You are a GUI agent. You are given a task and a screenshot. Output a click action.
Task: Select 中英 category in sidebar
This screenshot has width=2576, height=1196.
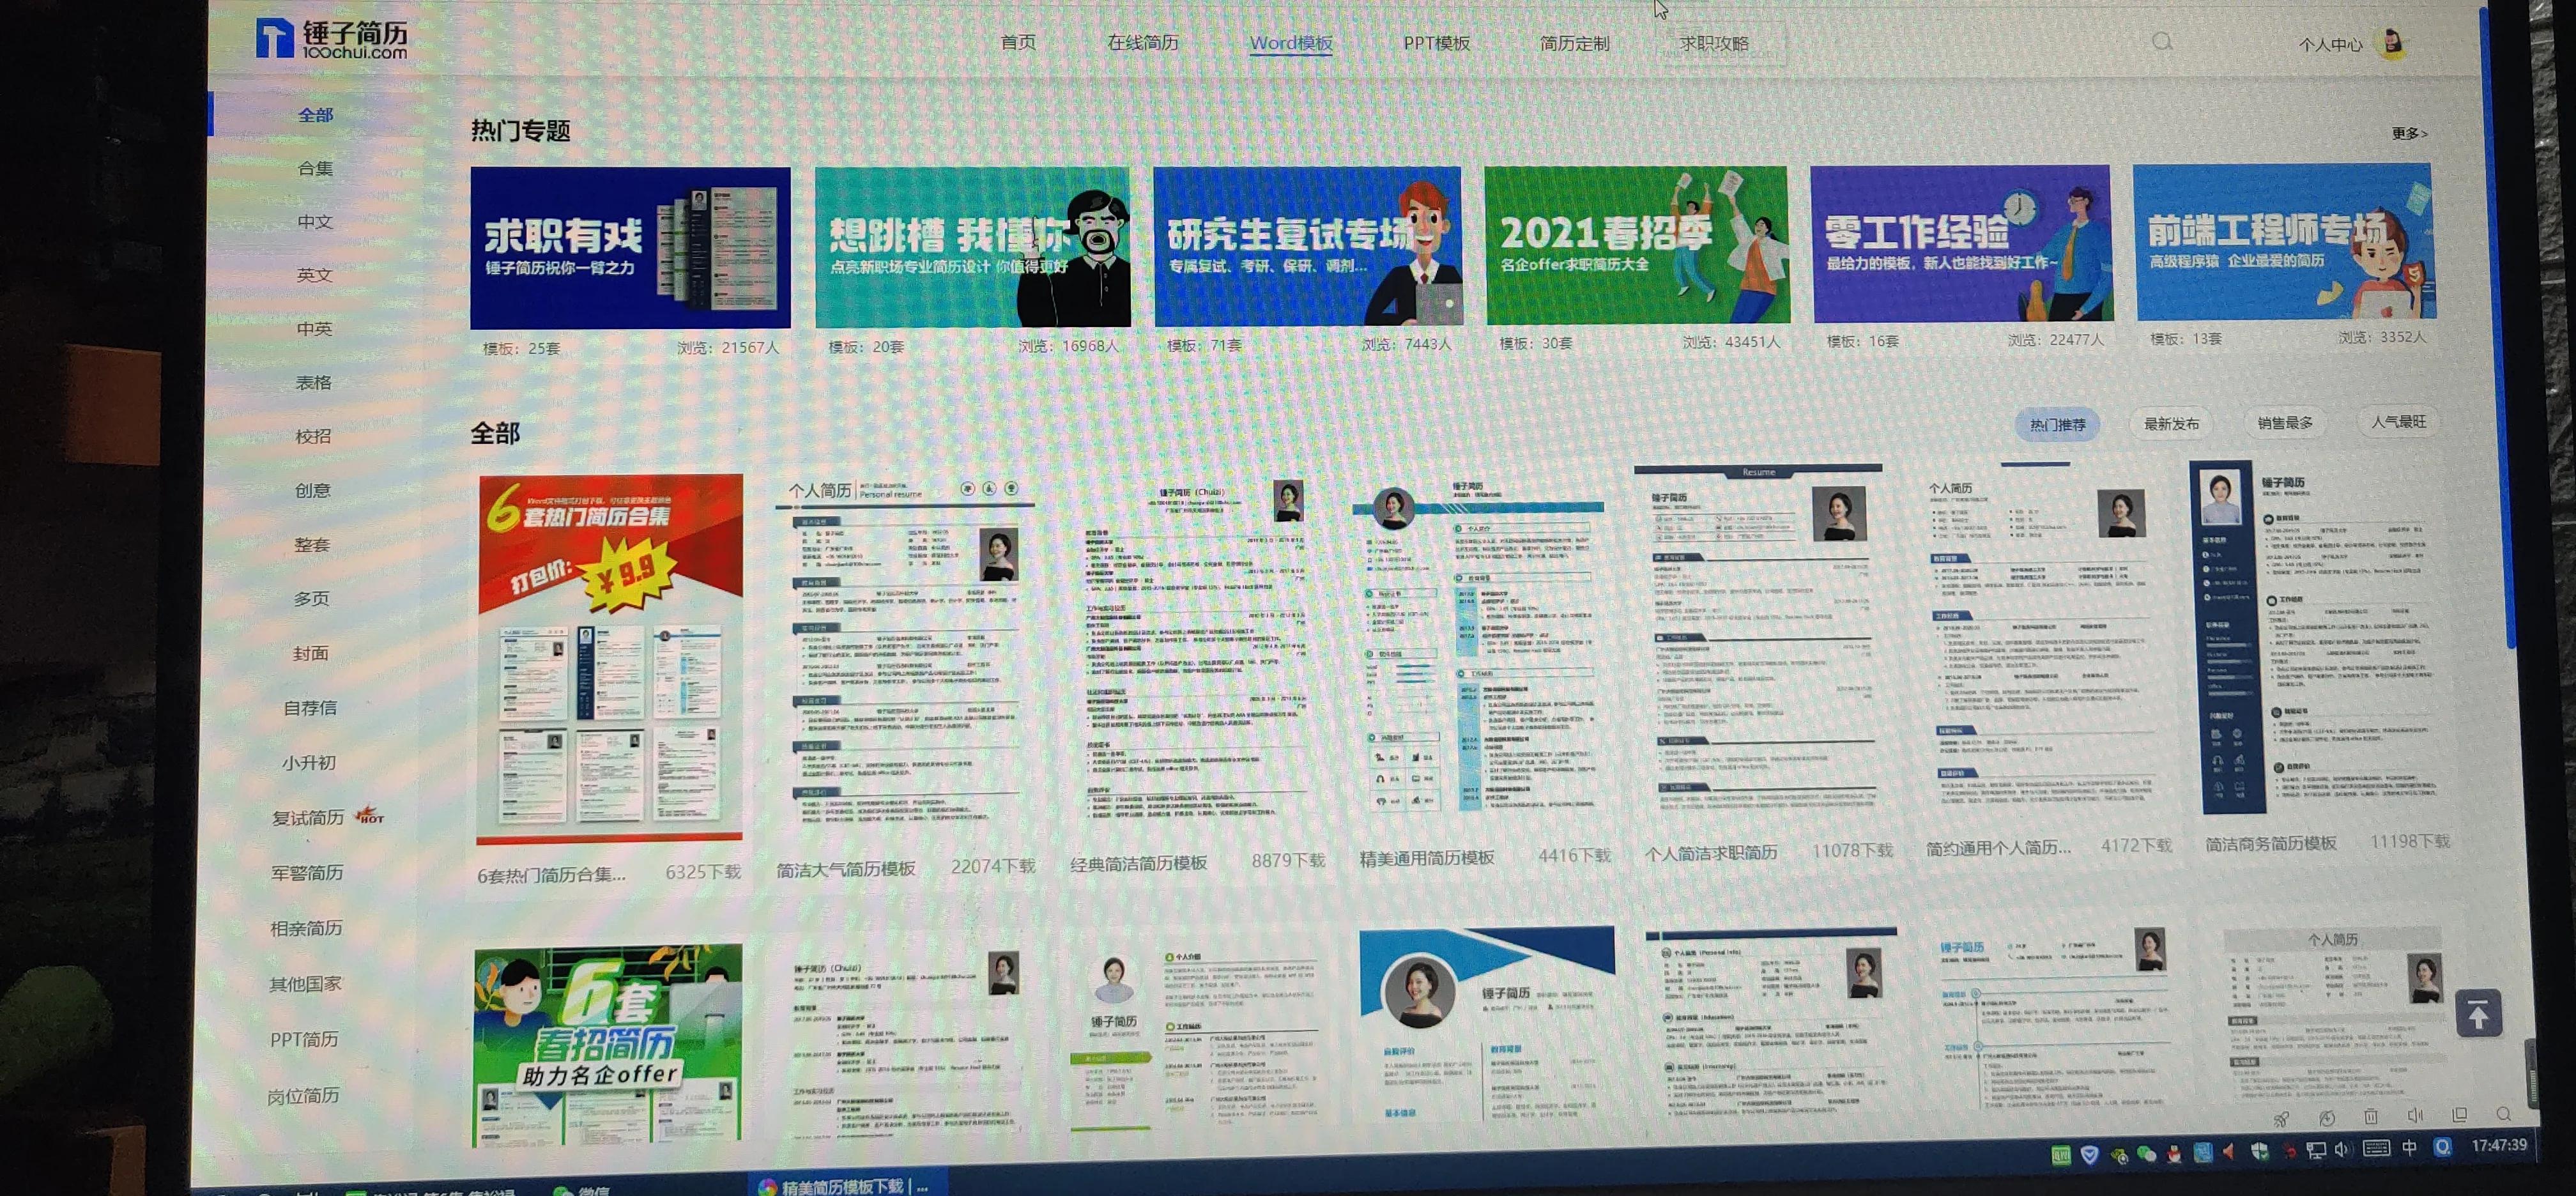click(314, 328)
